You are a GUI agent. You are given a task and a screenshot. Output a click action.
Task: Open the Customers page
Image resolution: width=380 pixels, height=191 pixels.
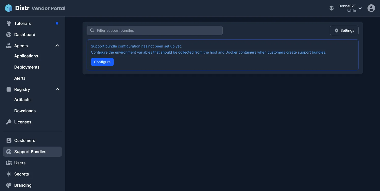[24, 140]
